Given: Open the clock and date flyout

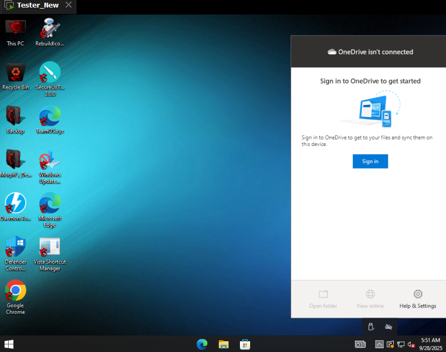Looking at the screenshot, I should 430,344.
